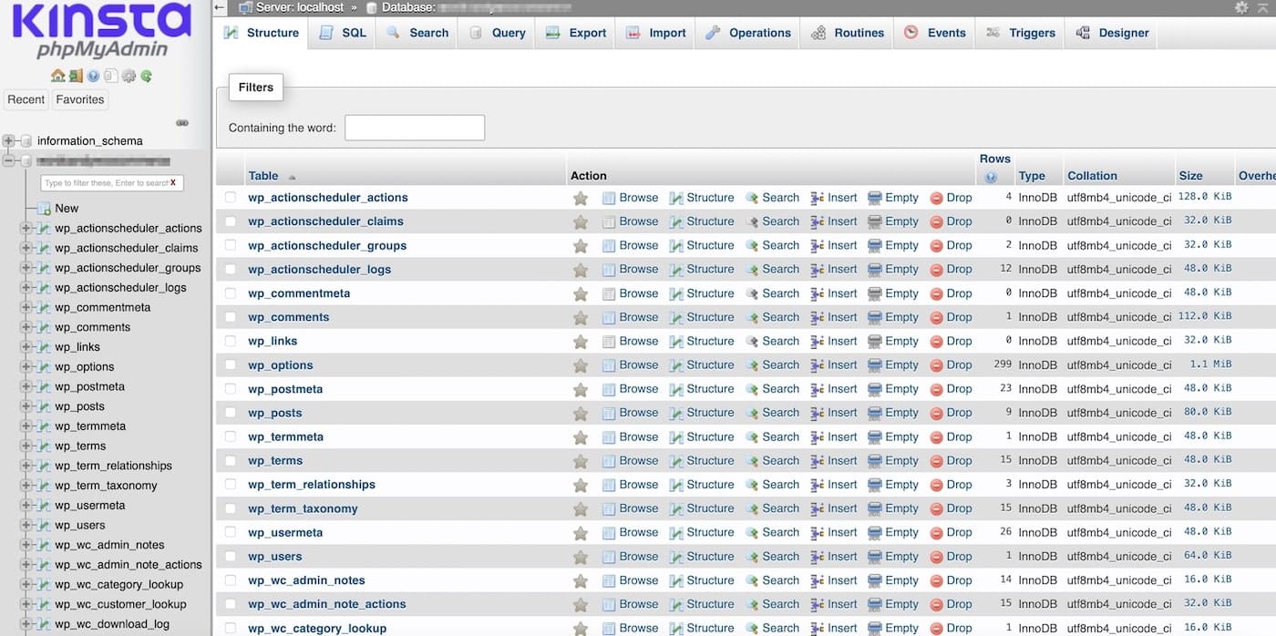Screen dimensions: 1276x636
Task: Select the checkbox for wp_posts table
Action: [230, 412]
